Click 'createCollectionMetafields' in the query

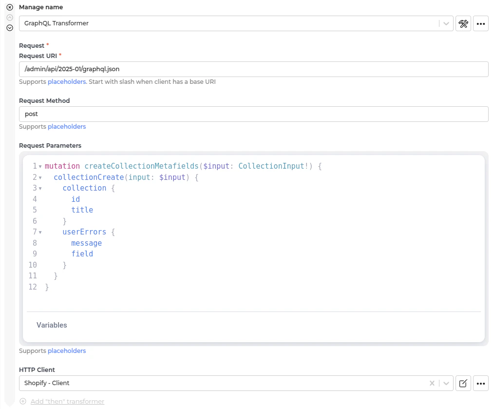141,166
